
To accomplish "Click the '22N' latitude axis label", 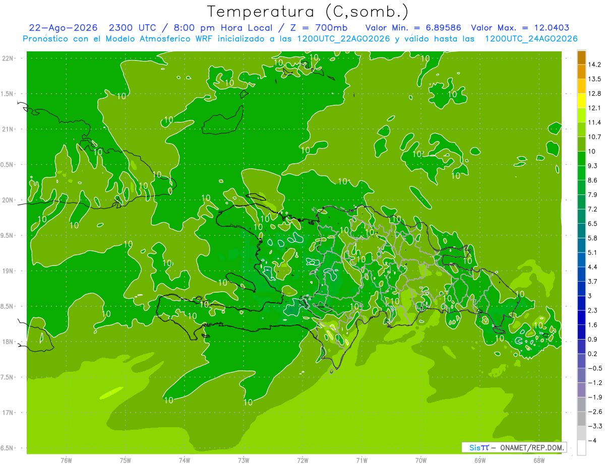I will tap(7, 58).
